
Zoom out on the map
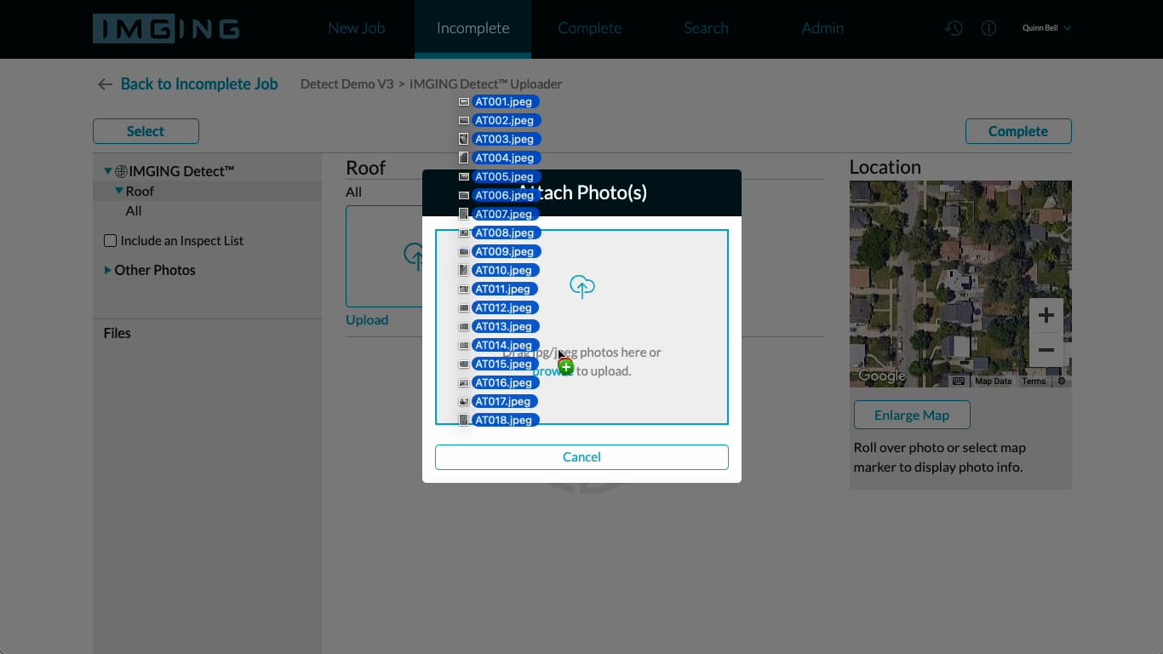(x=1046, y=350)
